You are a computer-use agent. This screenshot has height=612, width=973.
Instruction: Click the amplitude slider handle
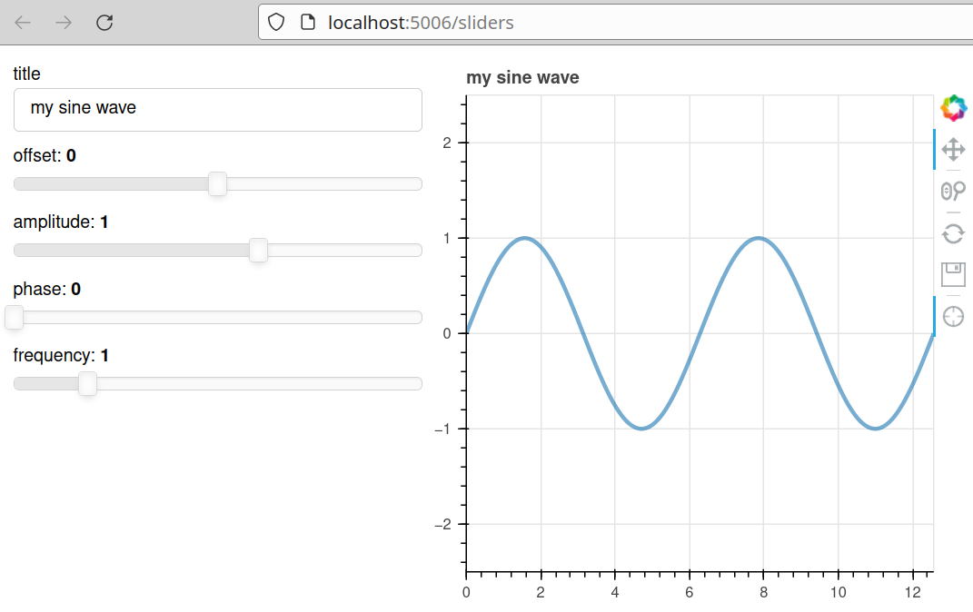coord(258,251)
